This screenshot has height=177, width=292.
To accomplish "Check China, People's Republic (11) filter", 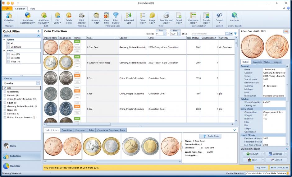I will coord(5,99).
